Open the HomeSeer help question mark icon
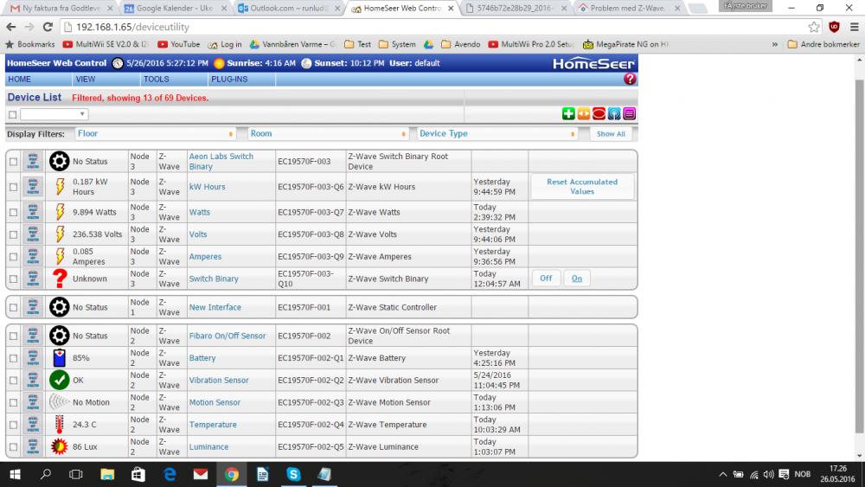Image resolution: width=865 pixels, height=487 pixels. pyautogui.click(x=630, y=79)
